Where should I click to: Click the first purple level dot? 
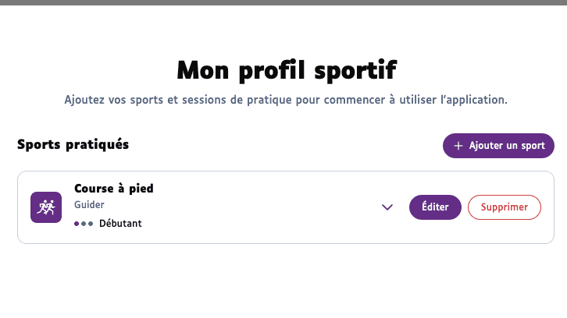tap(77, 224)
